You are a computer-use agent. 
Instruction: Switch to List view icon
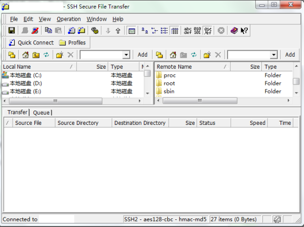pyautogui.click(x=164, y=30)
